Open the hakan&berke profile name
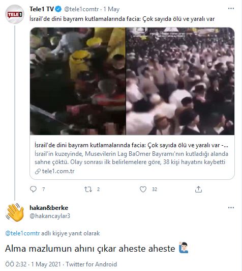Image resolution: width=242 pixels, height=271 pixels. pyautogui.click(x=49, y=207)
